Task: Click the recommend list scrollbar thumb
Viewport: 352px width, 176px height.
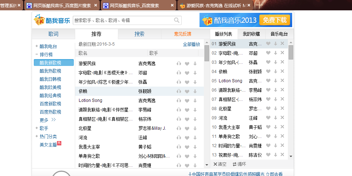Action: (207, 53)
